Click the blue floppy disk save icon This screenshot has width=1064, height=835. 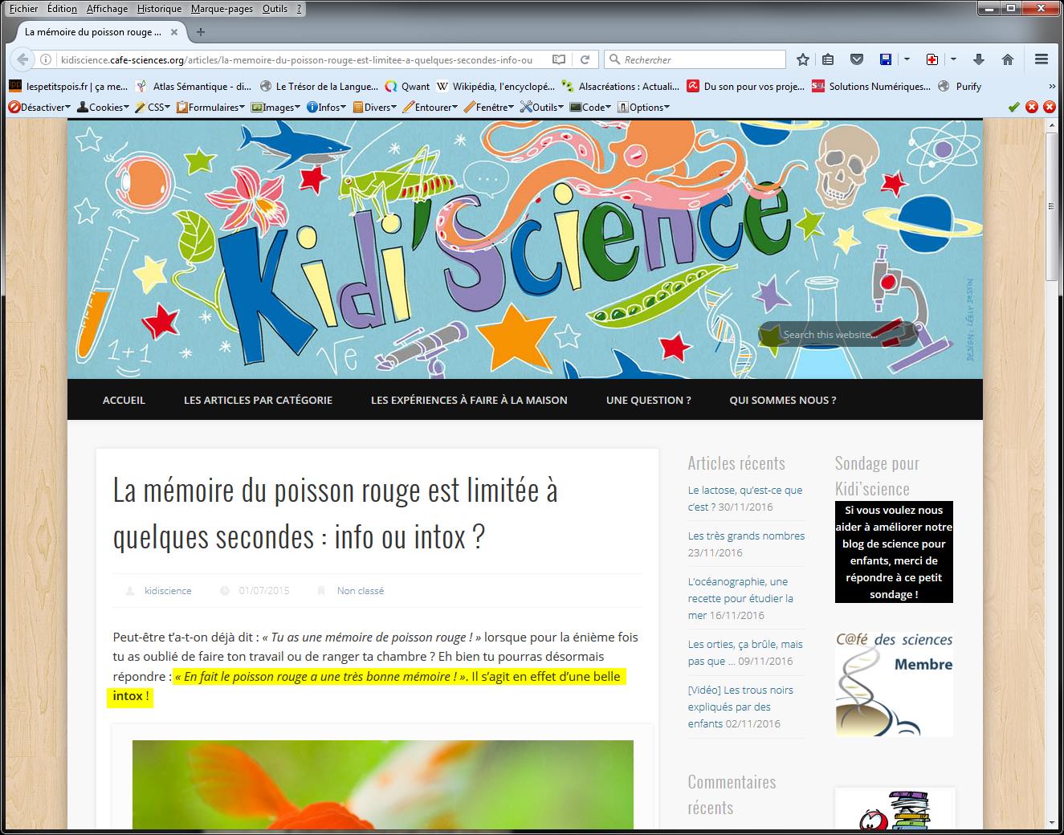coord(886,59)
